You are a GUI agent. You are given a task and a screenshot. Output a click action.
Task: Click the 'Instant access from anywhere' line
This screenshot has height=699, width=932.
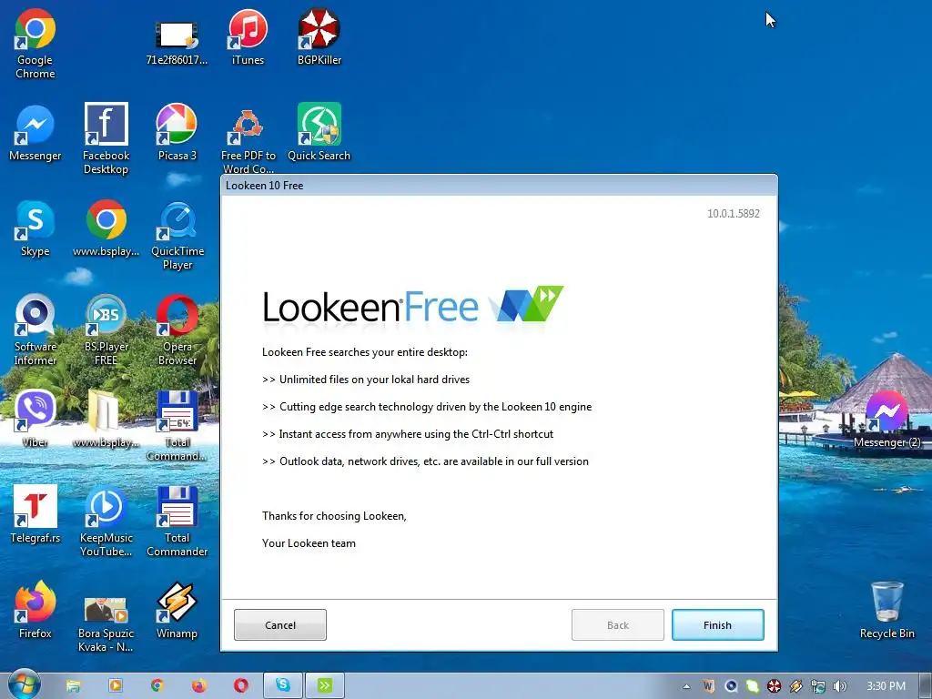click(408, 434)
